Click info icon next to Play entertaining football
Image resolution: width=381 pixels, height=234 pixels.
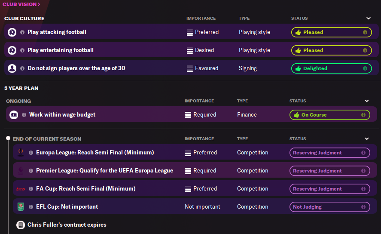22,50
